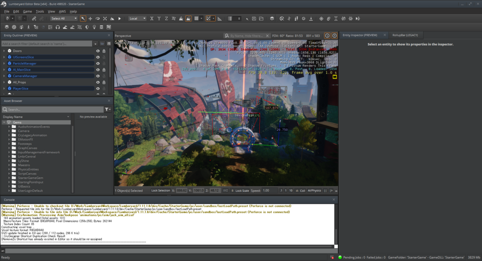482x261 pixels.
Task: Toggle the Coll collision button
Action: 301,190
